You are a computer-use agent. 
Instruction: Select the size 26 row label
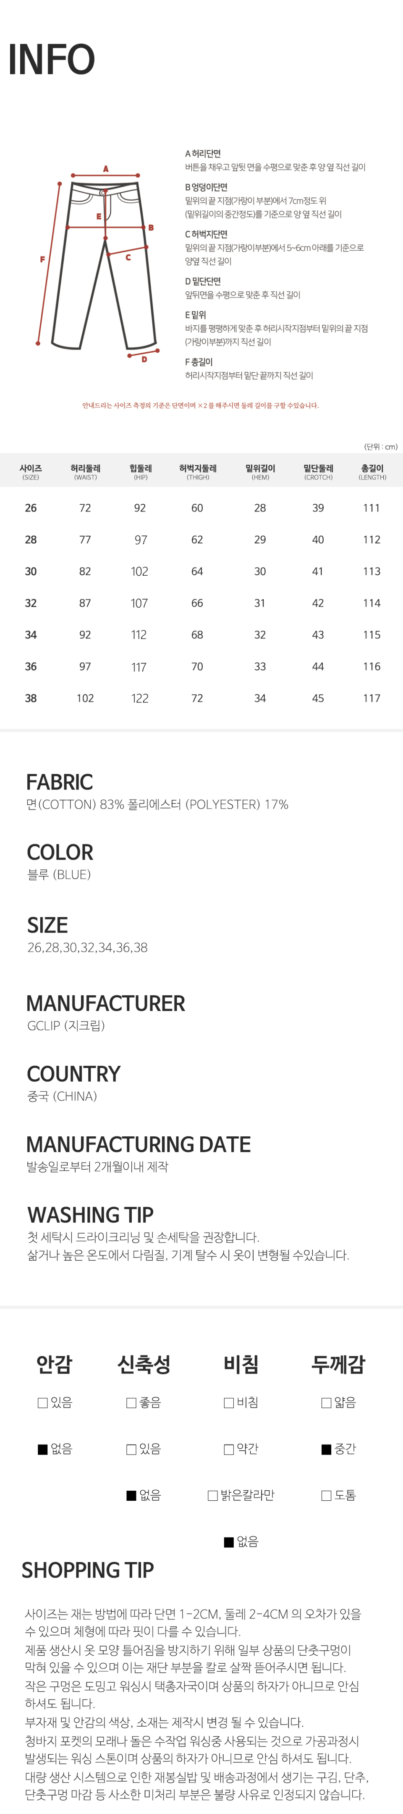pos(31,508)
